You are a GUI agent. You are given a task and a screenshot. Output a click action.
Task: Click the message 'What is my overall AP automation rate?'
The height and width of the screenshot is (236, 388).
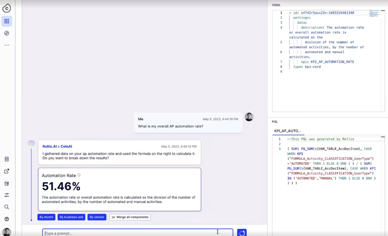(171, 126)
